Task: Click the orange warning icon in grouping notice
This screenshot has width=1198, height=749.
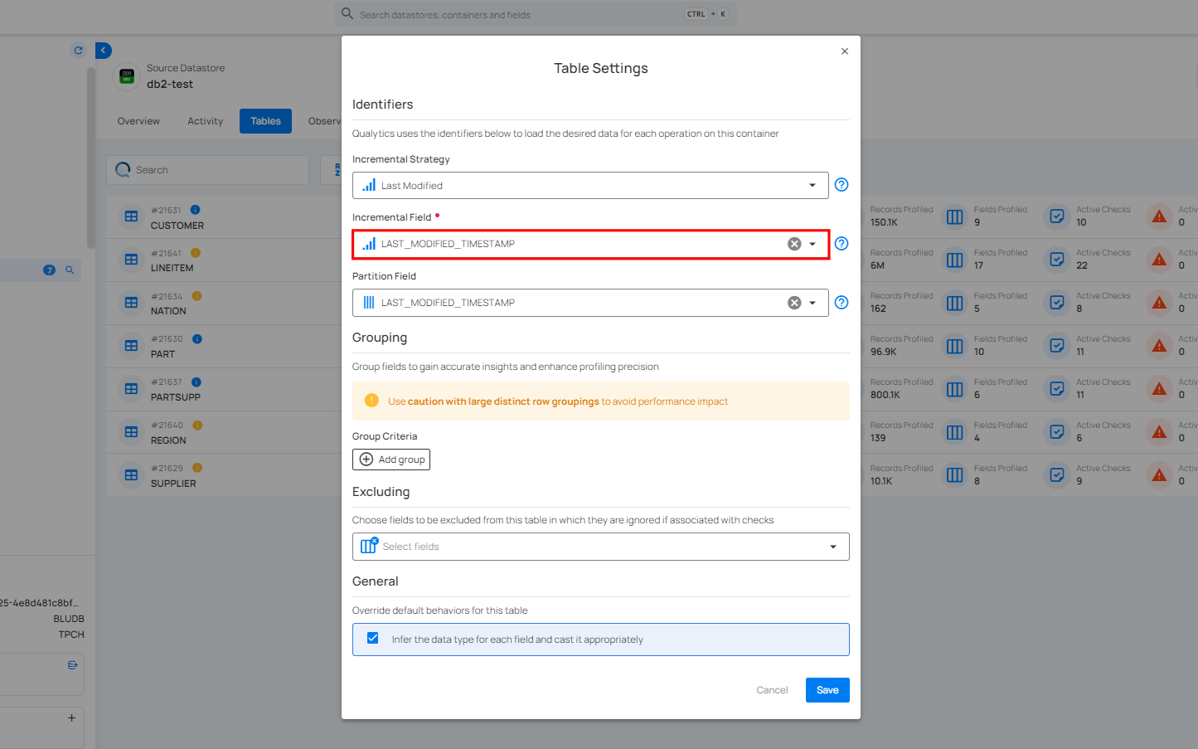Action: [x=371, y=401]
